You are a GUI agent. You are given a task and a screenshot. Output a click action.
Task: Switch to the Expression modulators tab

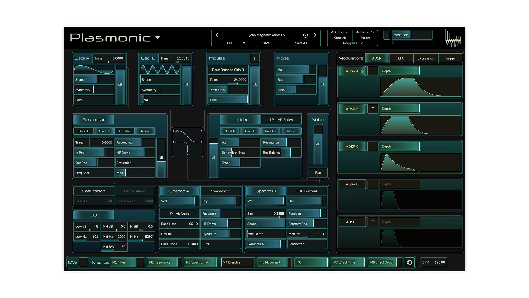pos(425,58)
